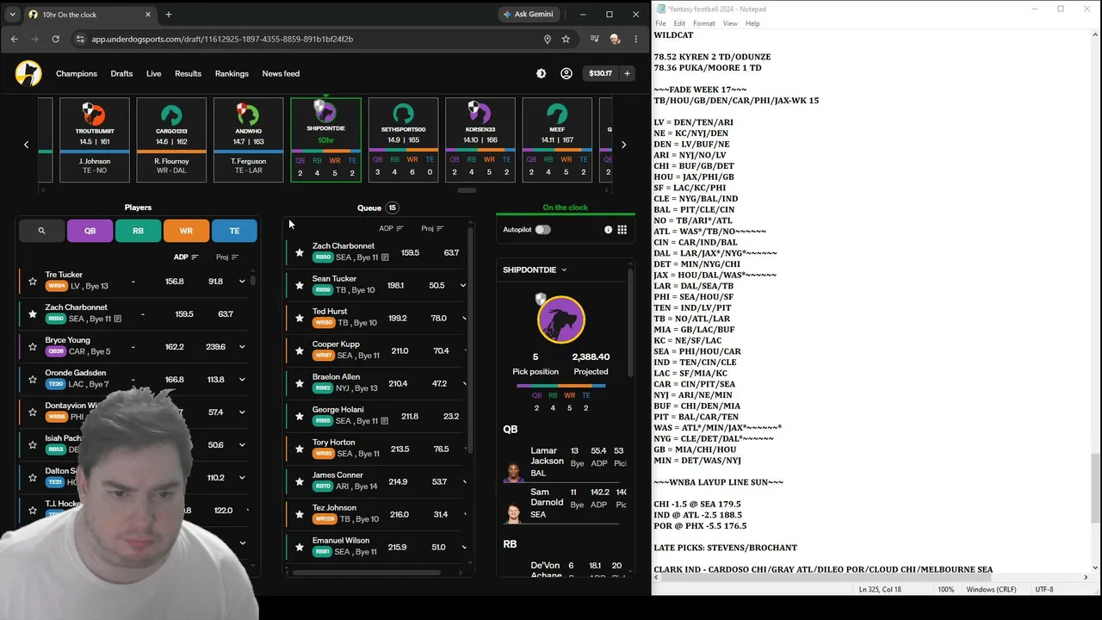This screenshot has width=1102, height=620.
Task: Click the Underdog logo in the site header
Action: (28, 73)
